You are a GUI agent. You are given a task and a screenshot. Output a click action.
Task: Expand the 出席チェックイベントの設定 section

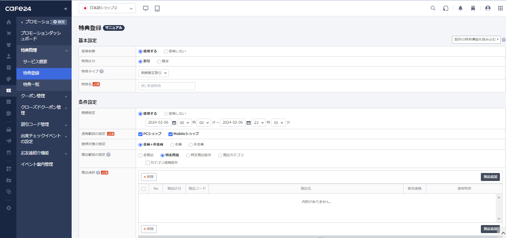pyautogui.click(x=44, y=138)
